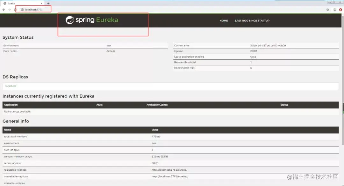This screenshot has width=344, height=186.
Task: Click the unavailable-replicas URL value
Action: coord(169,176)
